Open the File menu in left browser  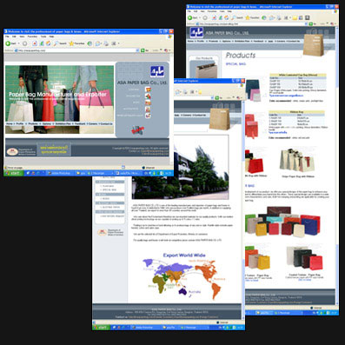click(x=7, y=36)
